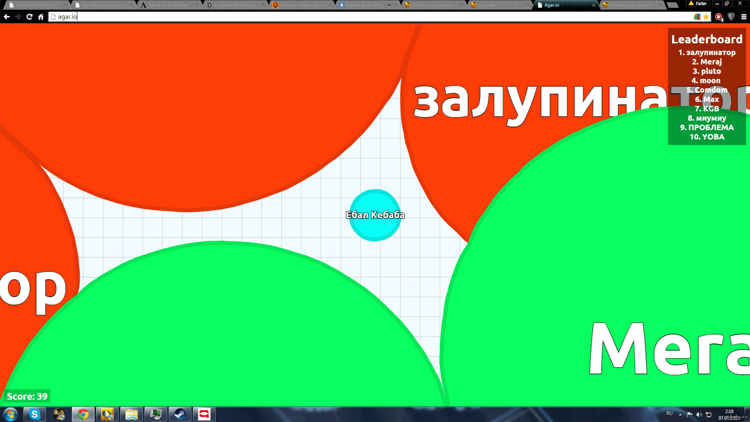750x422 pixels.
Task: Click leaderboard entry "9. ПРОБЛЕМА"
Action: 707,128
